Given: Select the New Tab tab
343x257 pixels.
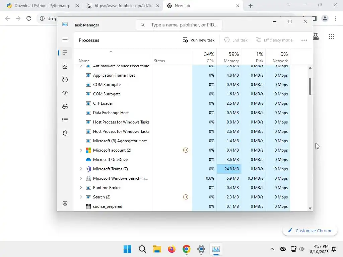Looking at the screenshot, I should click(x=203, y=6).
